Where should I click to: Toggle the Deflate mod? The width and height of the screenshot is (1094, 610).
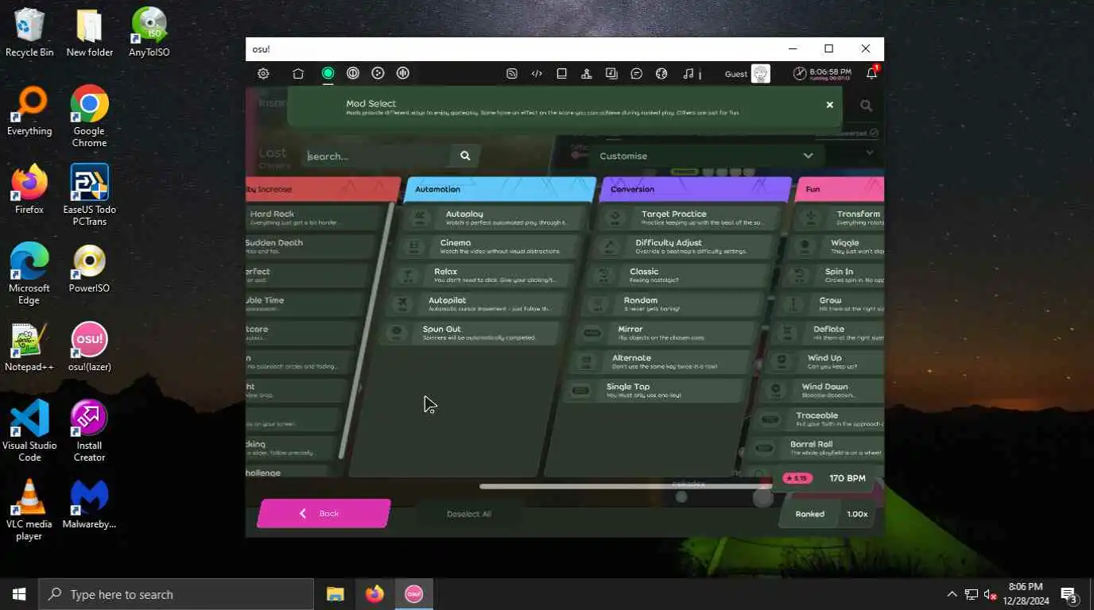[x=827, y=333]
